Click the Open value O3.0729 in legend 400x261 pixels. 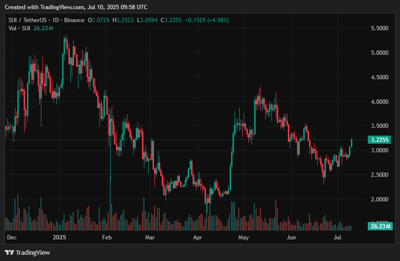tap(98, 20)
